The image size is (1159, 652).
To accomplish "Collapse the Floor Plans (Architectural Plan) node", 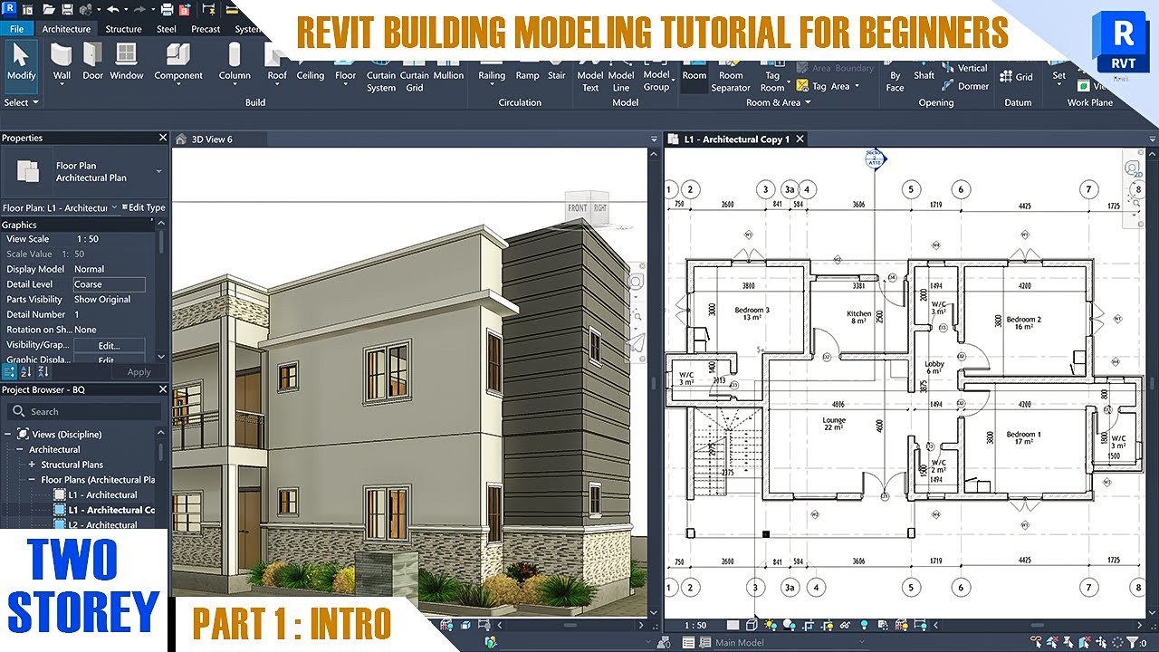I will click(x=32, y=480).
